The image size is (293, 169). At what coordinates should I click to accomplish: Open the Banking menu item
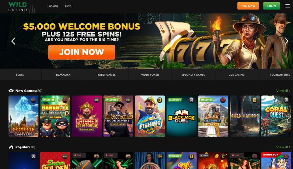click(x=53, y=6)
